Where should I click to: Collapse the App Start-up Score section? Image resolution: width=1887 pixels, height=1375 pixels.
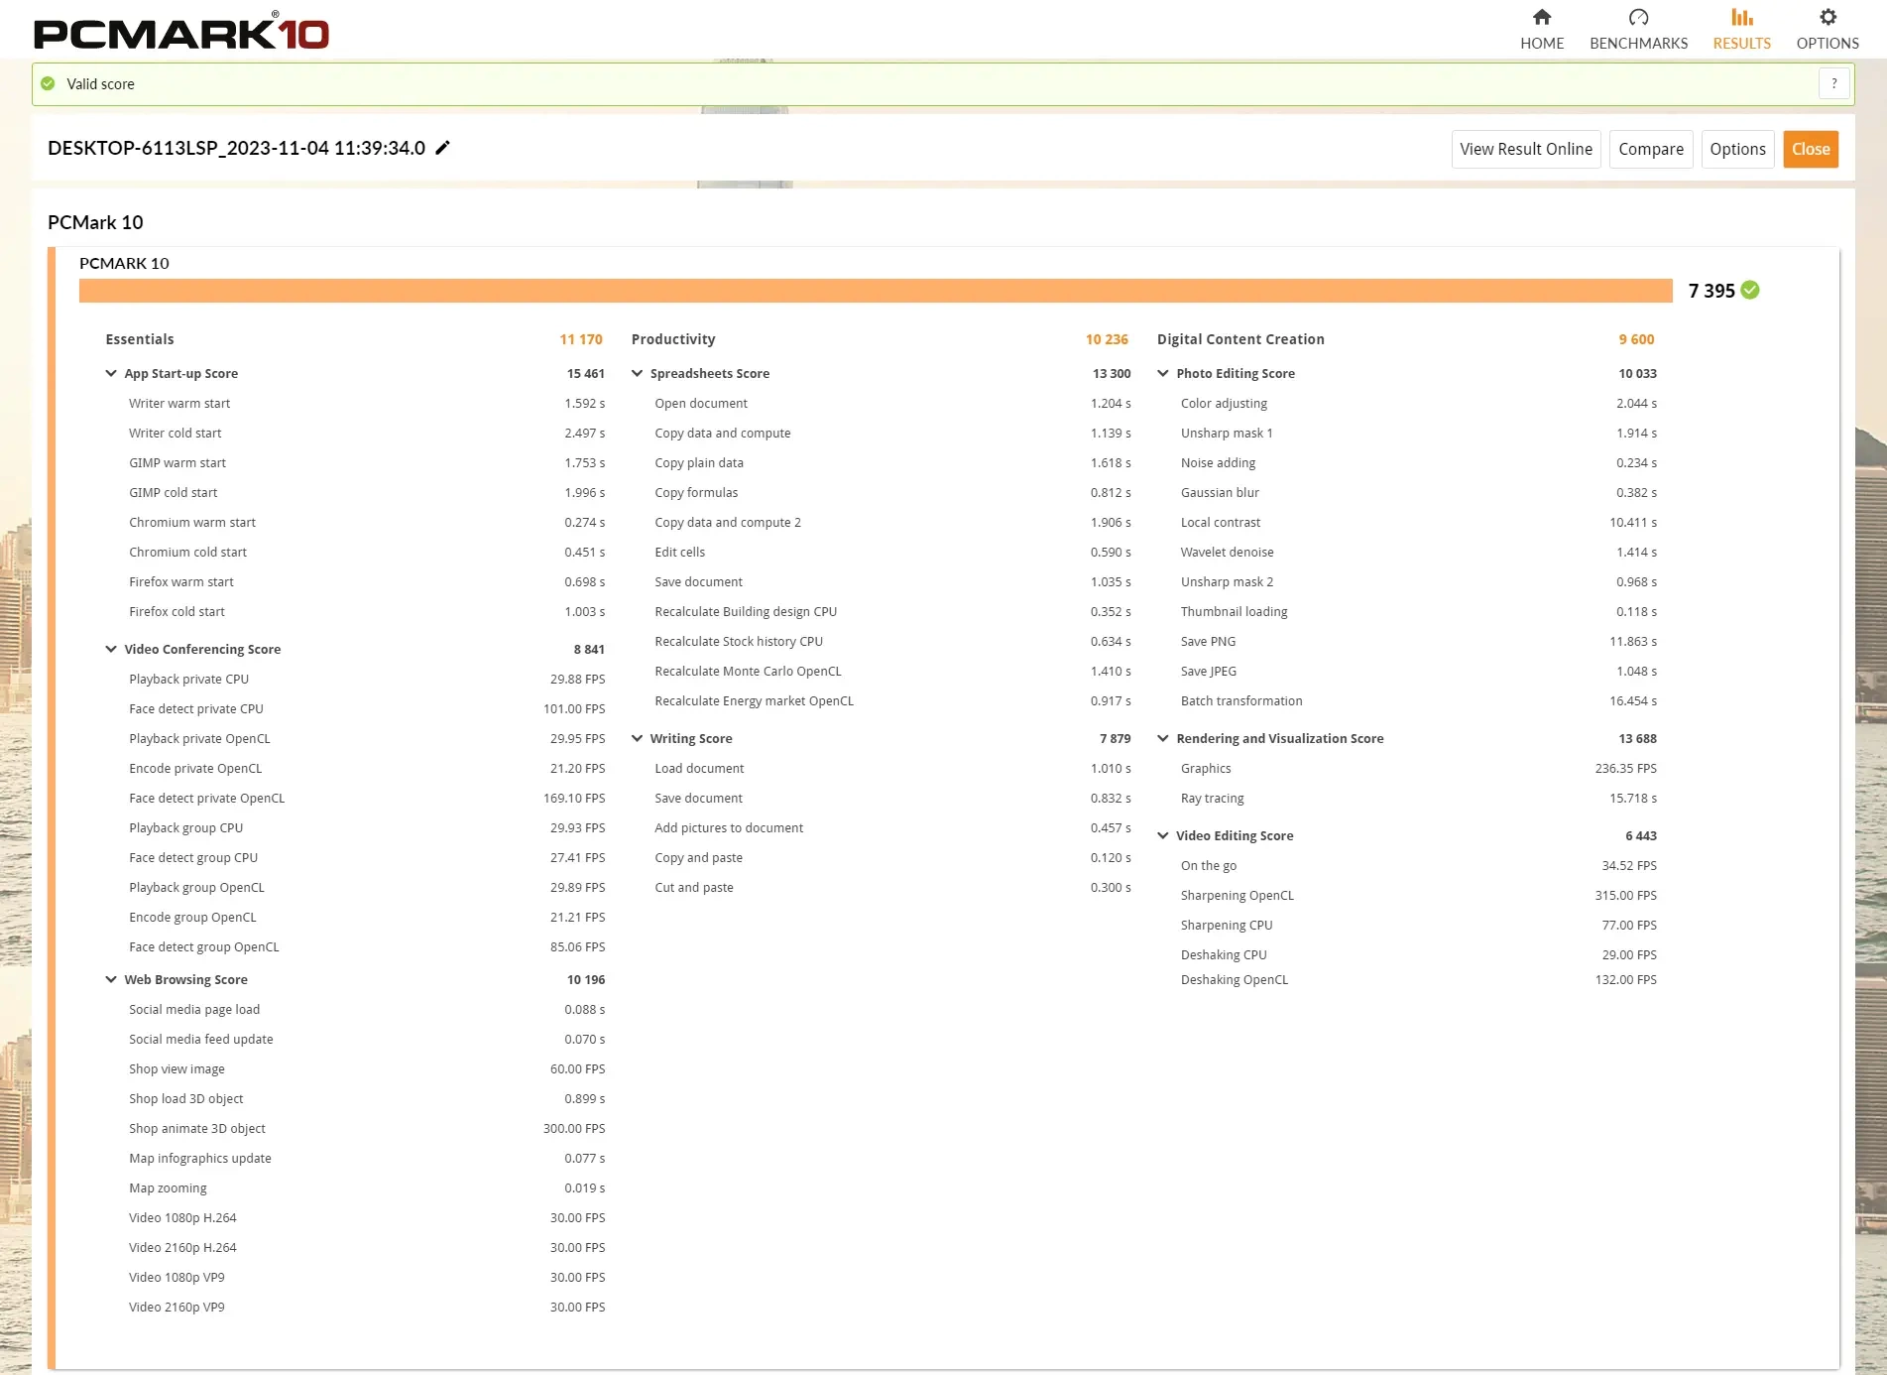111,374
